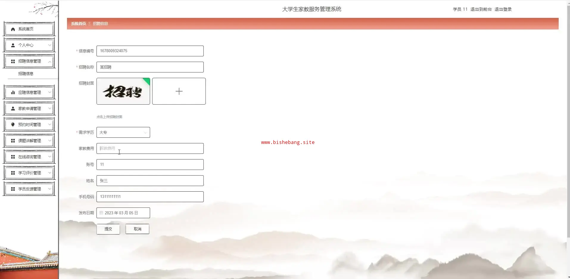
Task: Click the plus icon to upload a cover
Action: point(179,91)
